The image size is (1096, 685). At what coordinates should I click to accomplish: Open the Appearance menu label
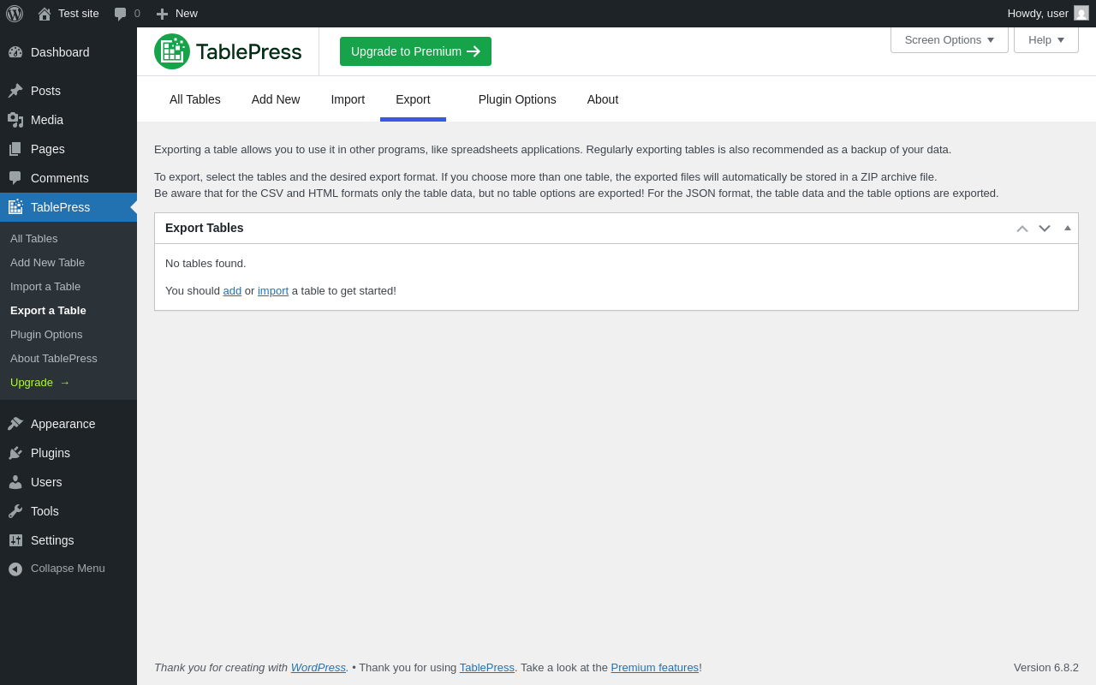tap(63, 424)
